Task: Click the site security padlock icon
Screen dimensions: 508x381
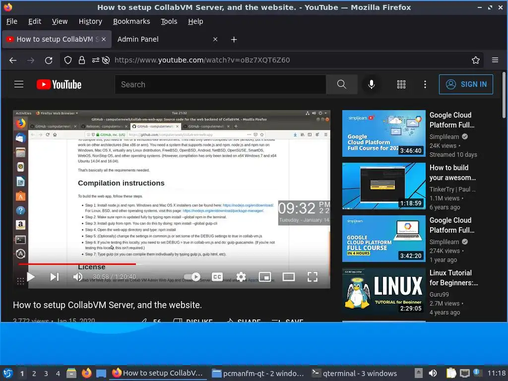Action: (82, 60)
